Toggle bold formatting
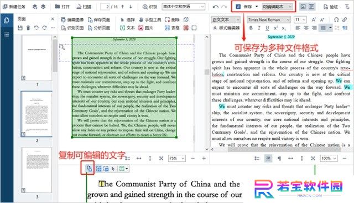Screen dimensions: 354x203 pos(251,28)
